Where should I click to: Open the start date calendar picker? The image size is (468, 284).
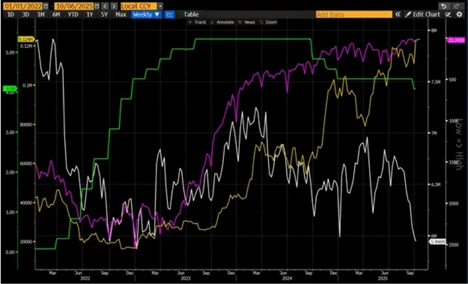tap(46, 6)
